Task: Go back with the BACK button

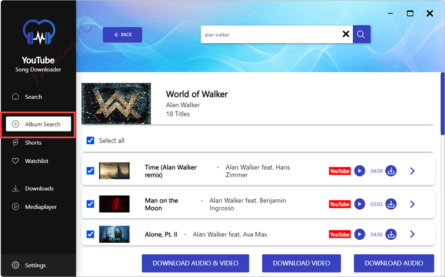Action: point(123,34)
